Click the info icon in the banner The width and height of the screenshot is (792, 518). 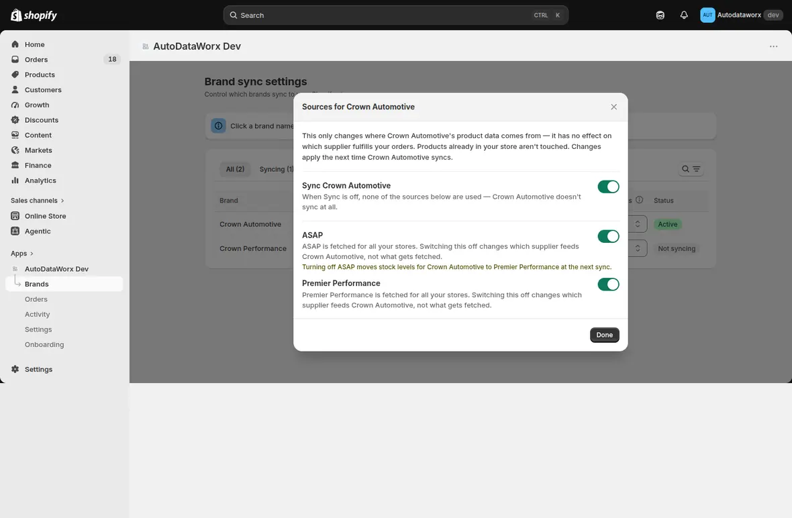[x=218, y=126]
